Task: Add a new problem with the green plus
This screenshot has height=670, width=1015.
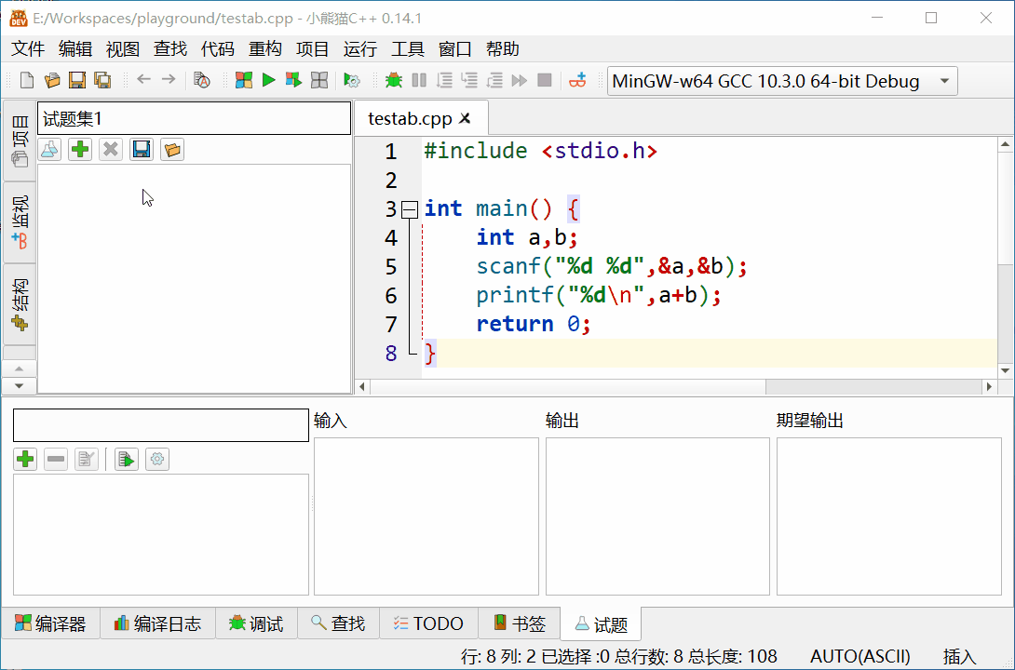Action: [80, 149]
